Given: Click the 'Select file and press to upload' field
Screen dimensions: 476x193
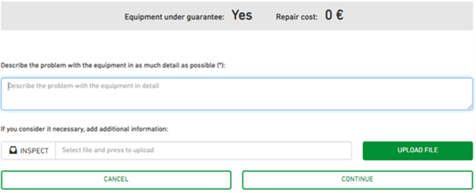Looking at the screenshot, I should (x=204, y=151).
